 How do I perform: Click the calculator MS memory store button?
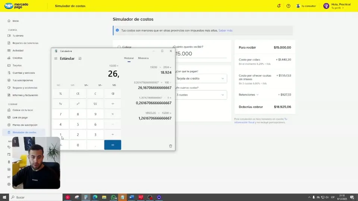tap(114, 85)
